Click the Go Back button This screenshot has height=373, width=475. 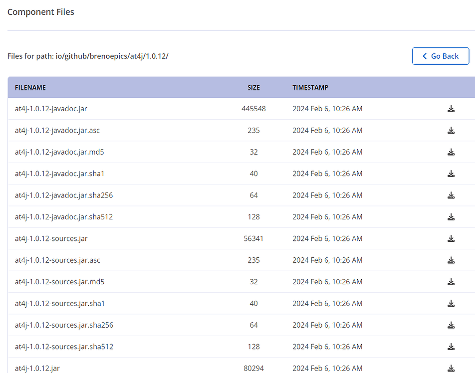pos(440,56)
